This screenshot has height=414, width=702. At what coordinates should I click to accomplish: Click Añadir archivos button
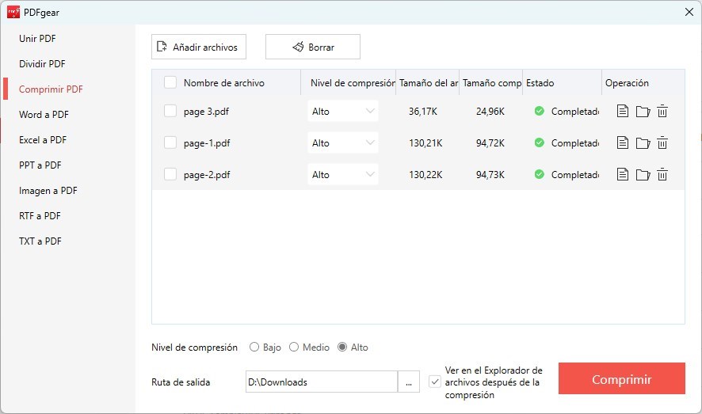[x=199, y=47]
